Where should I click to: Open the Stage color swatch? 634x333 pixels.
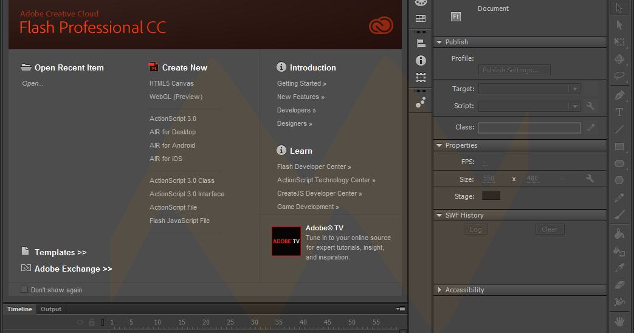[x=491, y=196]
